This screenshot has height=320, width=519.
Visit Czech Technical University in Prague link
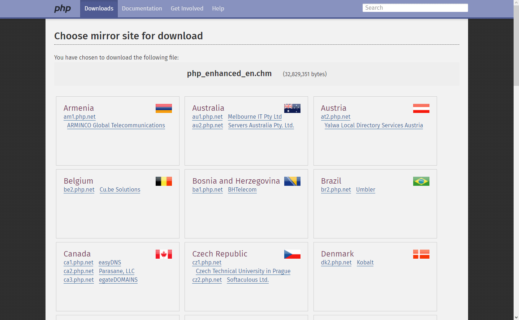[x=243, y=271]
